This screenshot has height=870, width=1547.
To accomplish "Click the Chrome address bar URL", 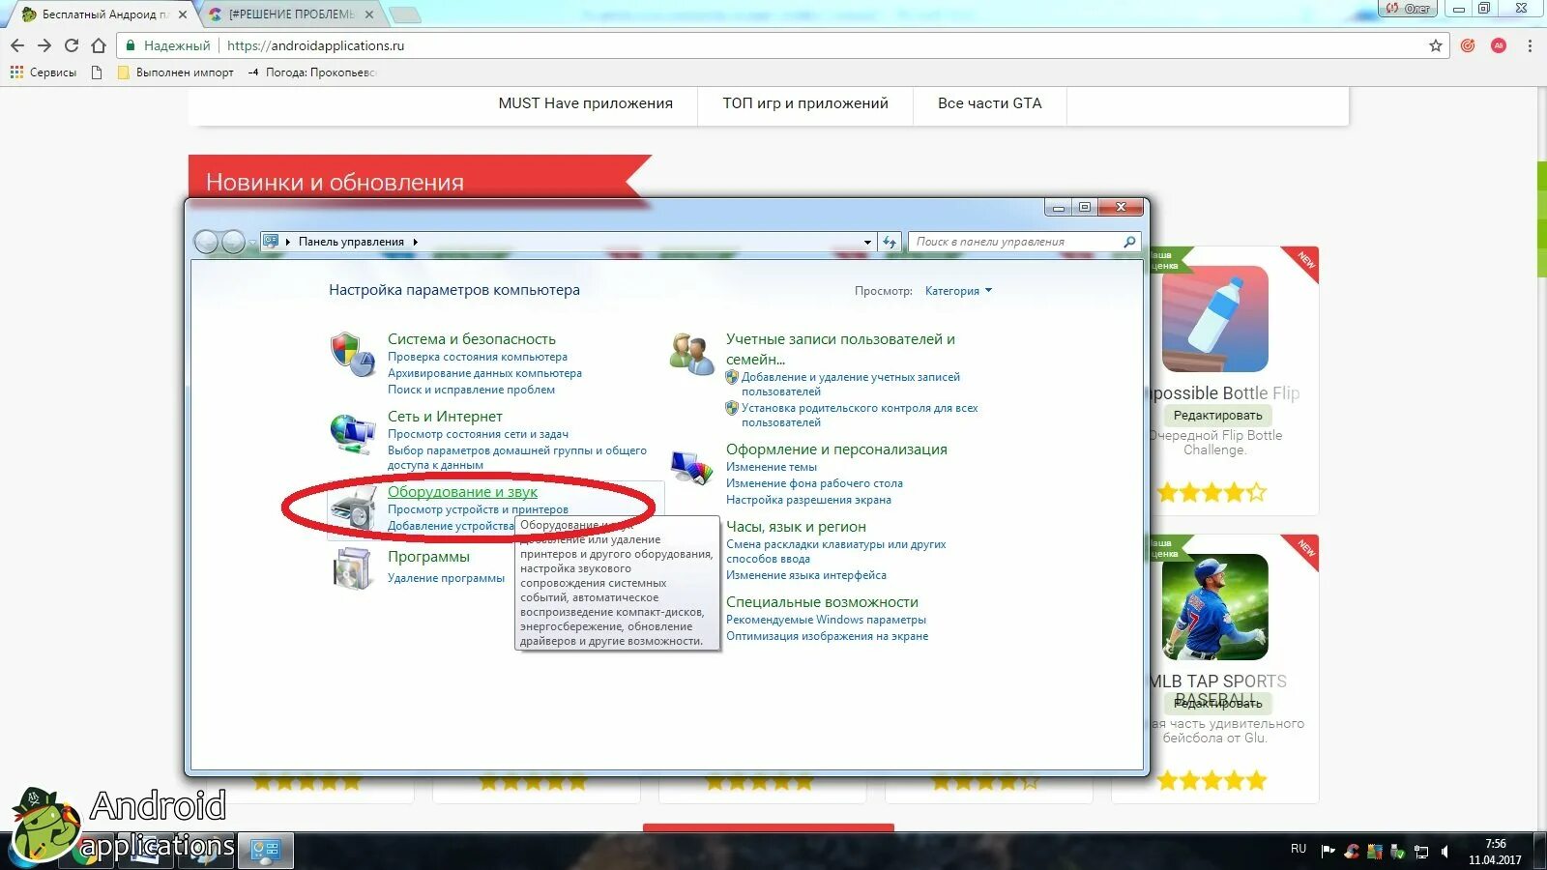I will tap(315, 45).
